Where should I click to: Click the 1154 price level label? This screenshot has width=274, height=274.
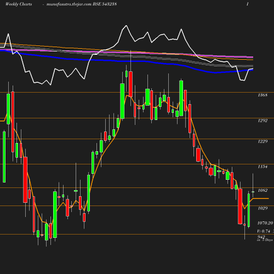click(262, 167)
